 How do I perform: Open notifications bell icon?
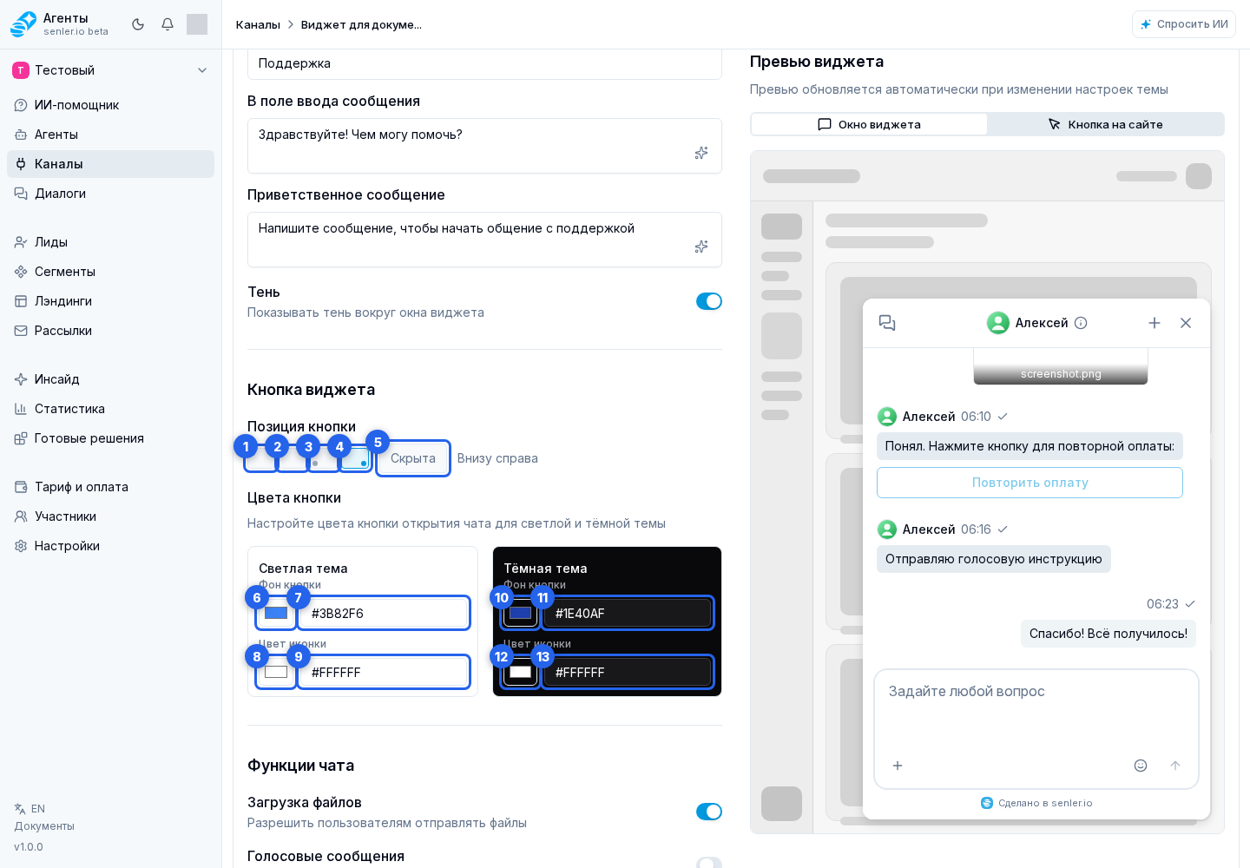[168, 24]
